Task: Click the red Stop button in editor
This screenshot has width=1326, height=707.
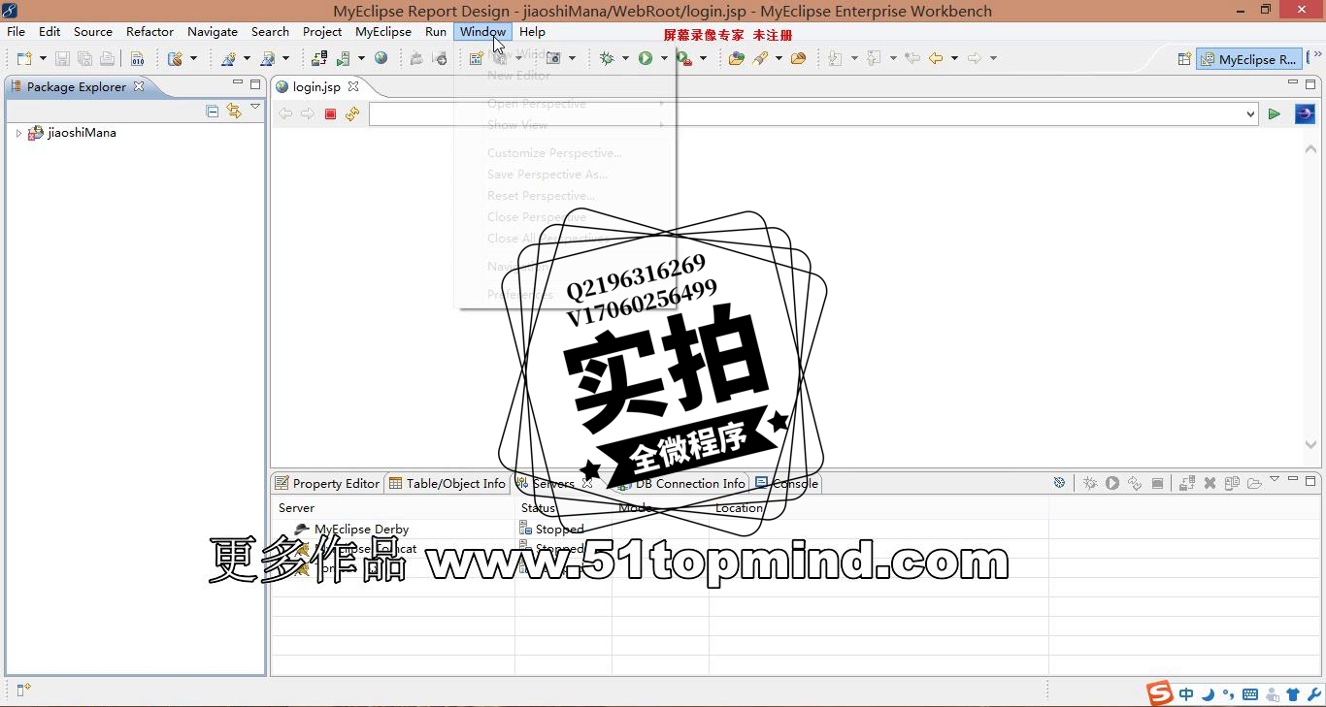Action: pyautogui.click(x=330, y=114)
